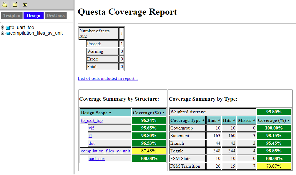Switch to the Testplan tab
Viewport: 296px width, 175px height.
click(12, 16)
